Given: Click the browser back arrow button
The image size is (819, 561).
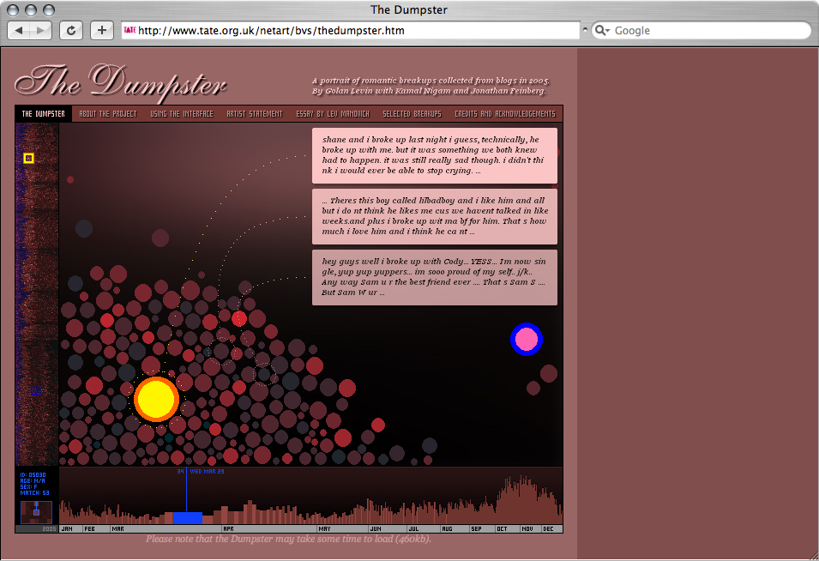Looking at the screenshot, I should tap(20, 30).
